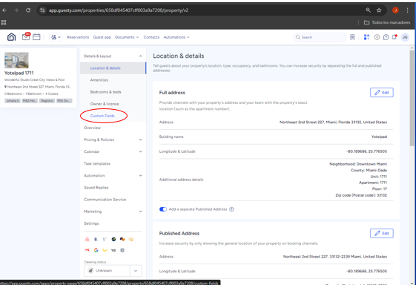The image size is (416, 285).
Task: Open Settings in the sidebar
Action: click(91, 223)
